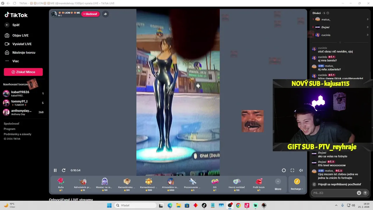Image resolution: width=373 pixels, height=210 pixels.
Task: Open the emoji picker in chat
Action: tap(359, 193)
